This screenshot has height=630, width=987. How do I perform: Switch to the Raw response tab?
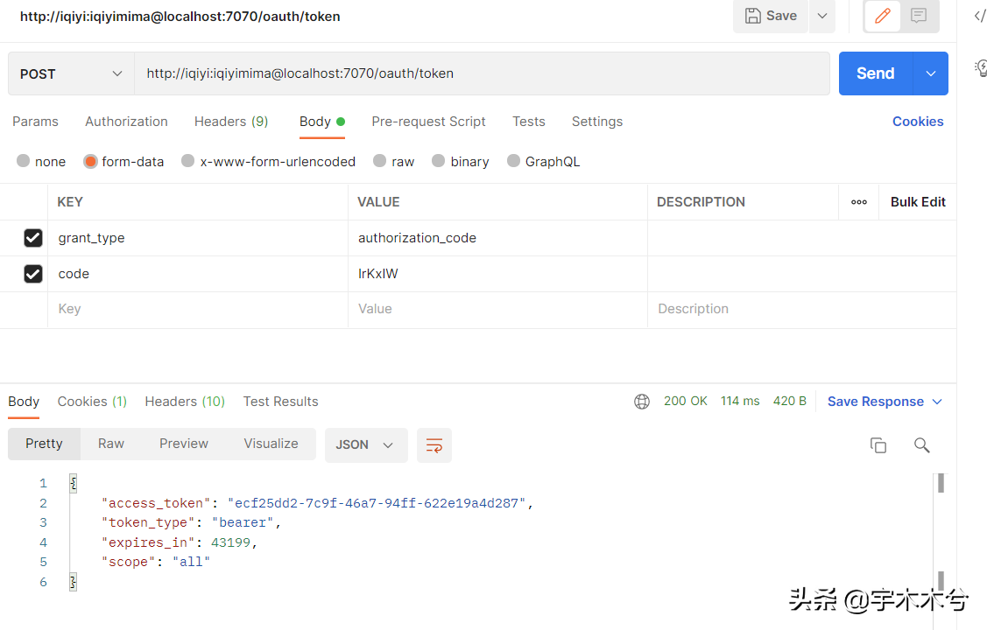[x=110, y=444]
